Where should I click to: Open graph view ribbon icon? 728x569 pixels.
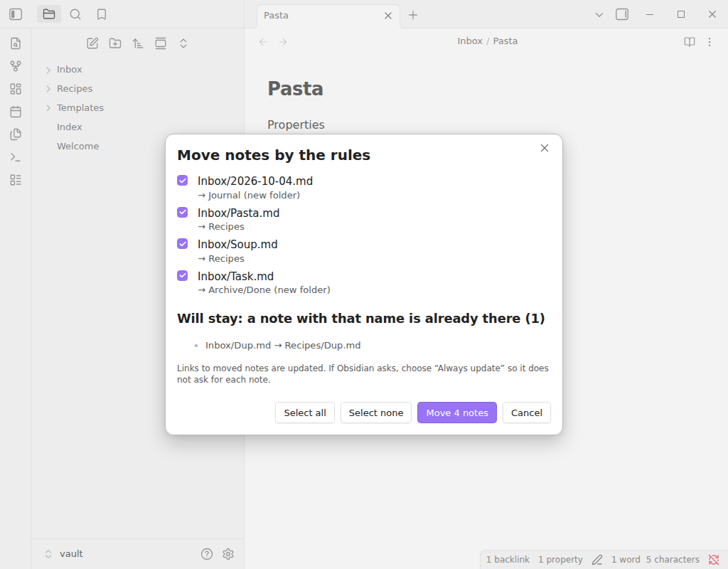[x=16, y=66]
